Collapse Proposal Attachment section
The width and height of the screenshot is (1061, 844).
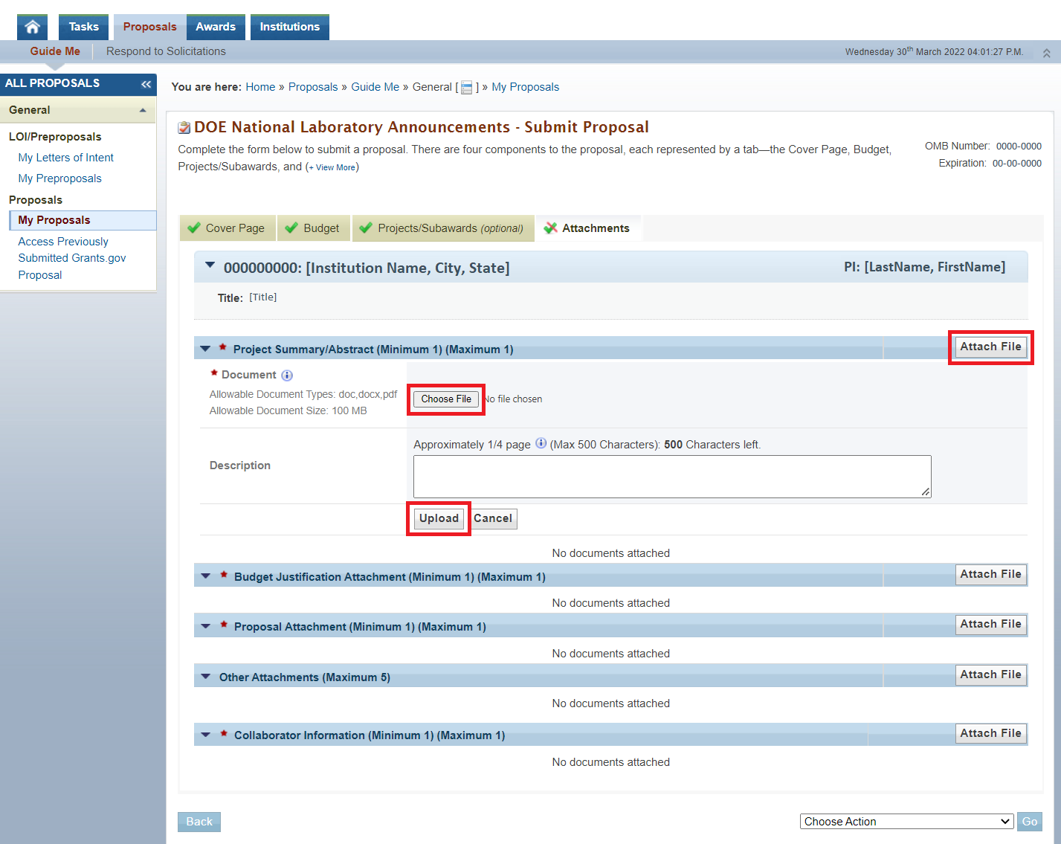coord(205,626)
